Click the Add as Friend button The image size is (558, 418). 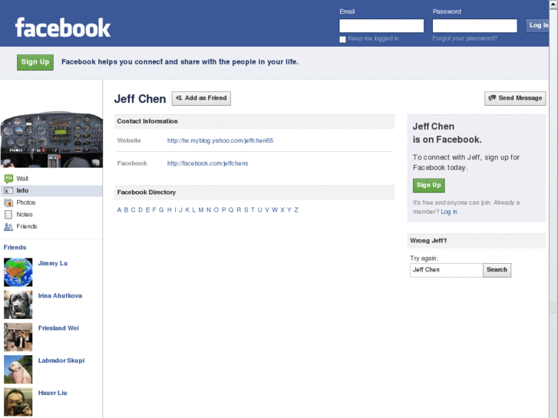pyautogui.click(x=201, y=98)
